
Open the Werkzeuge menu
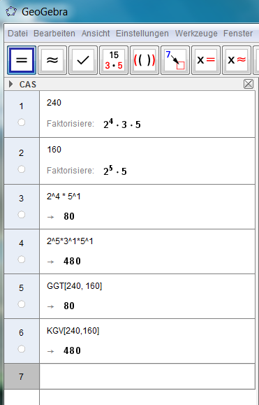pos(196,34)
